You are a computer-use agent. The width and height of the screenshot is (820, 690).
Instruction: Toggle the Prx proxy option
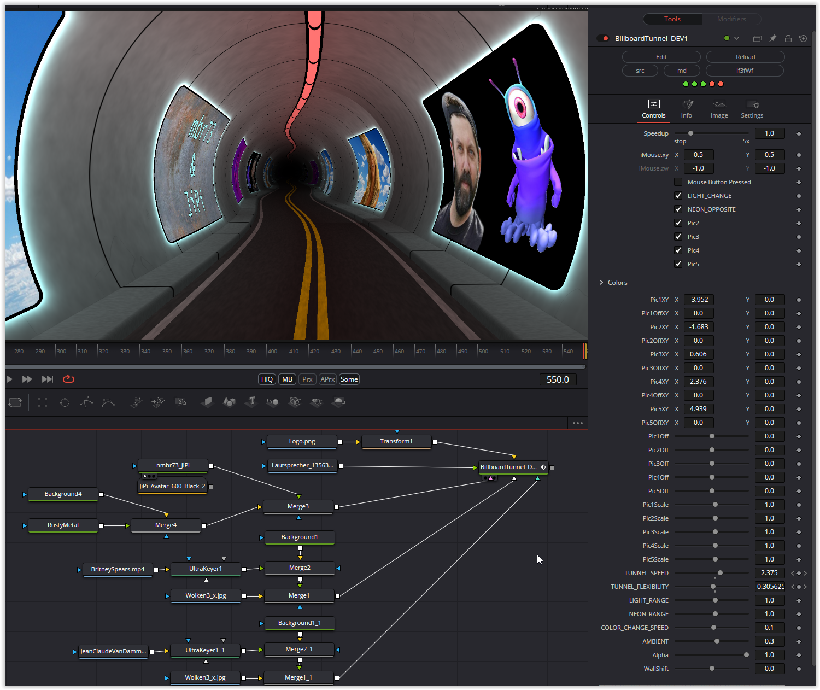[307, 379]
